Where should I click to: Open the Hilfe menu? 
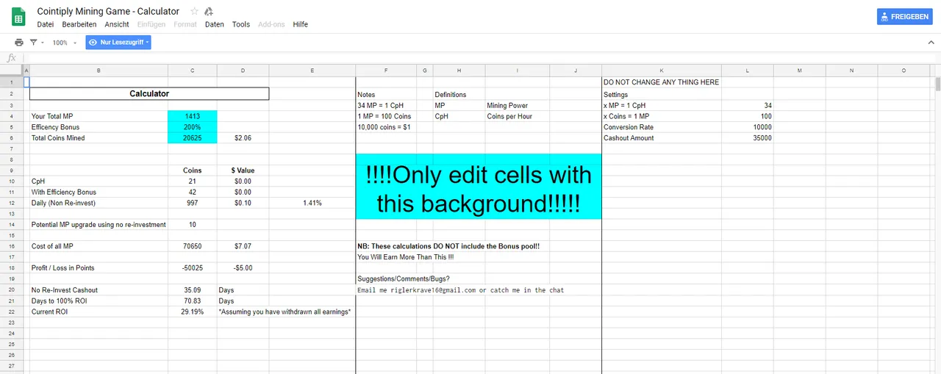tap(301, 24)
